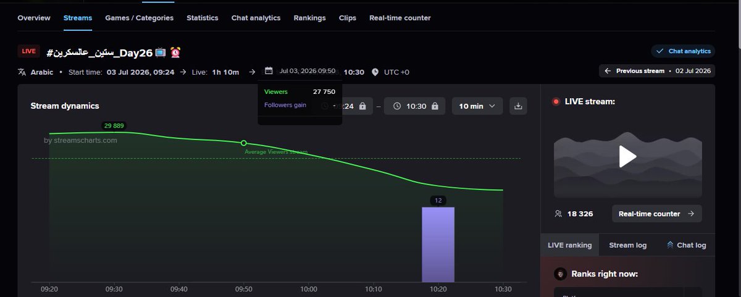Viewport: 741px width, 297px height.
Task: Click the 29 889 peak viewers label
Action: [x=114, y=126]
